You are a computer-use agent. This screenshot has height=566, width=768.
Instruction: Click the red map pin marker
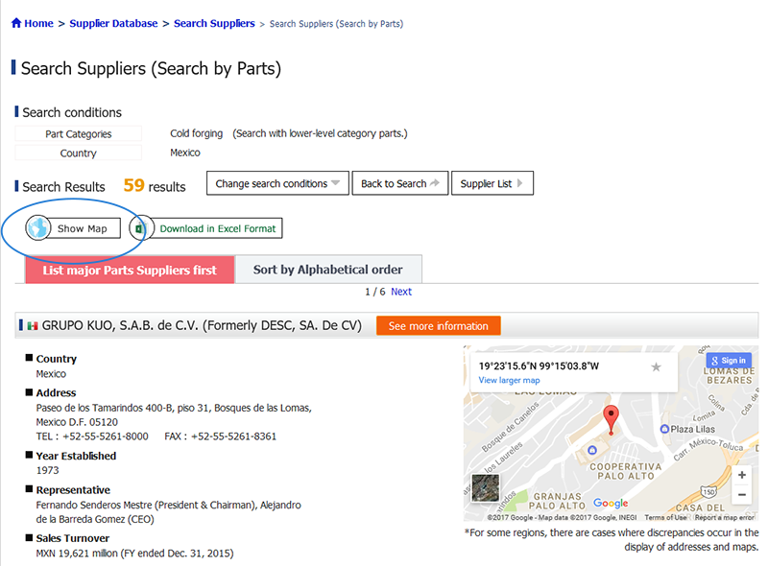[611, 420]
